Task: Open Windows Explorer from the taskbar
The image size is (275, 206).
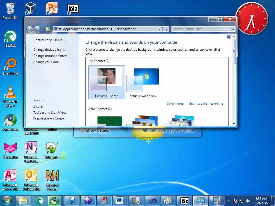Action: pyautogui.click(x=23, y=201)
